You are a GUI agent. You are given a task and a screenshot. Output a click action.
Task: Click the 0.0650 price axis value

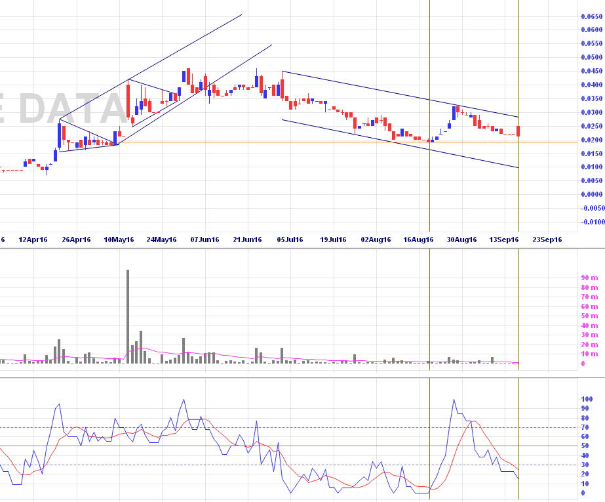coord(591,16)
